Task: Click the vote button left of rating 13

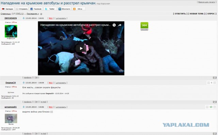Action: 207,107
